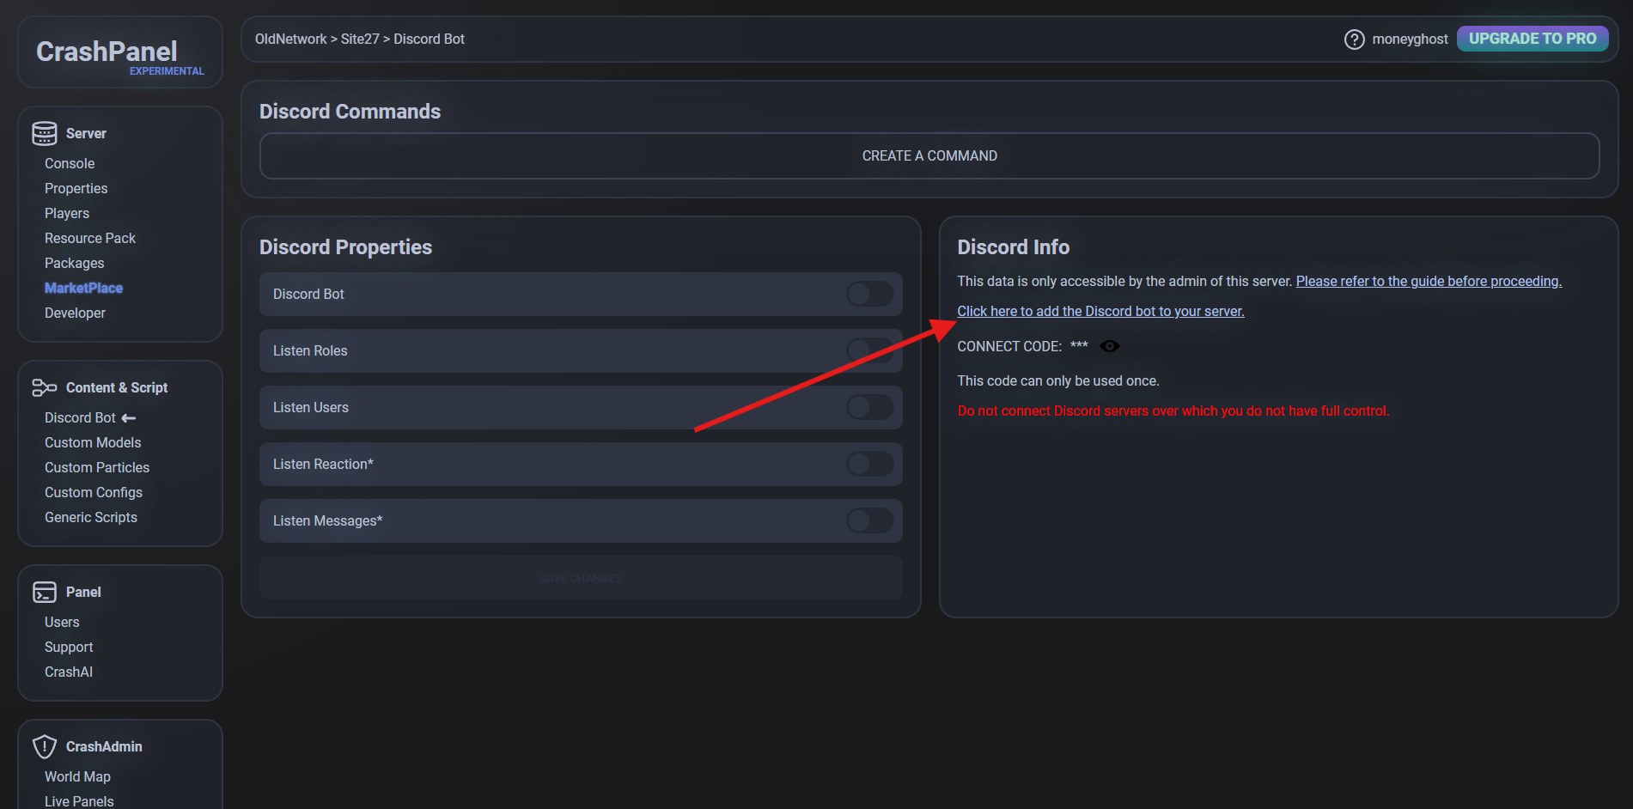
Task: Open Custom Models from the sidebar
Action: tap(93, 442)
